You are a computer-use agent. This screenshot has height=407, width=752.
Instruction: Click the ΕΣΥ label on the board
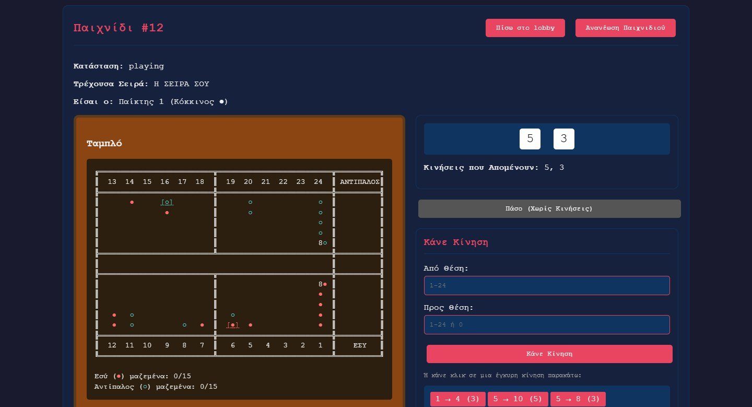pyautogui.click(x=360, y=345)
